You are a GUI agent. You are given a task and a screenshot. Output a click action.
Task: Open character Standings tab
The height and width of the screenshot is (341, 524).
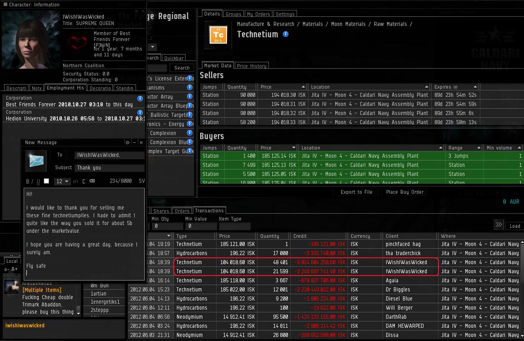pos(125,88)
